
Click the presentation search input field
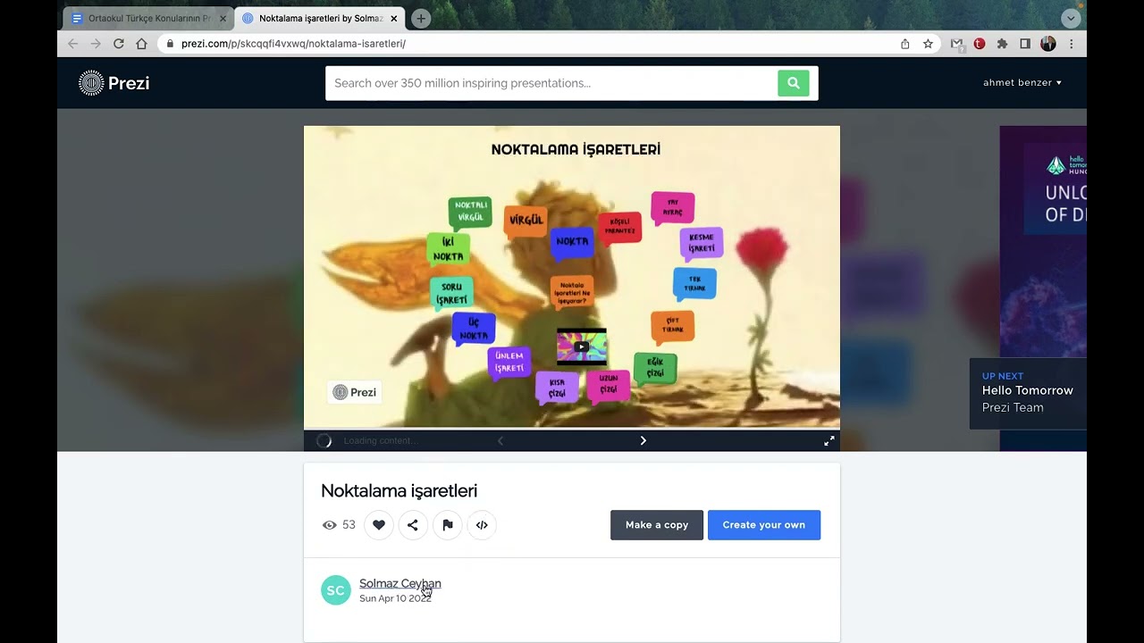551,83
